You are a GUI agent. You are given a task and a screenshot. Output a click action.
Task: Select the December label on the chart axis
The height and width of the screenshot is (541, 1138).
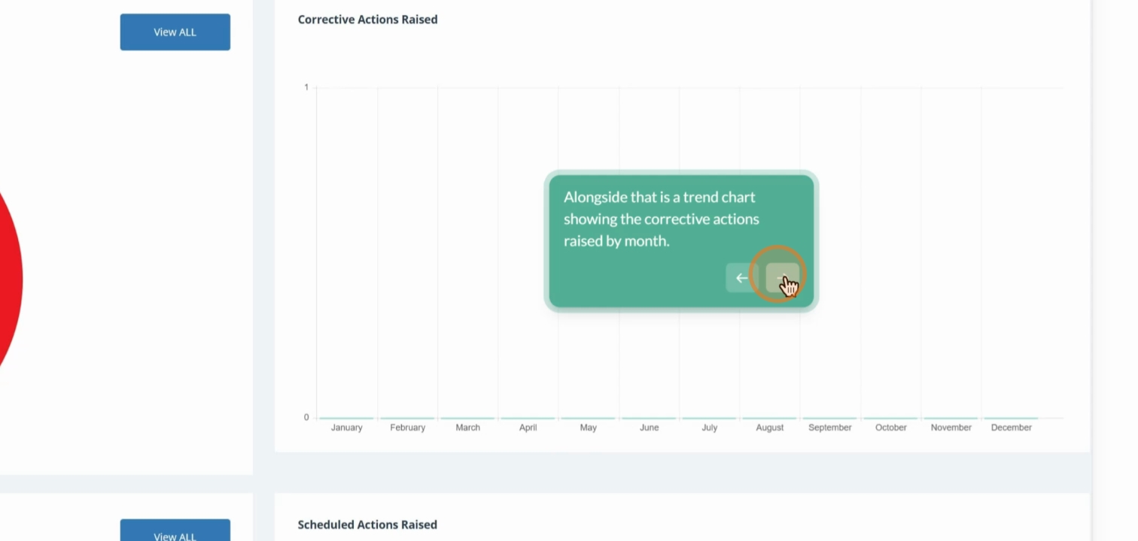click(1011, 428)
